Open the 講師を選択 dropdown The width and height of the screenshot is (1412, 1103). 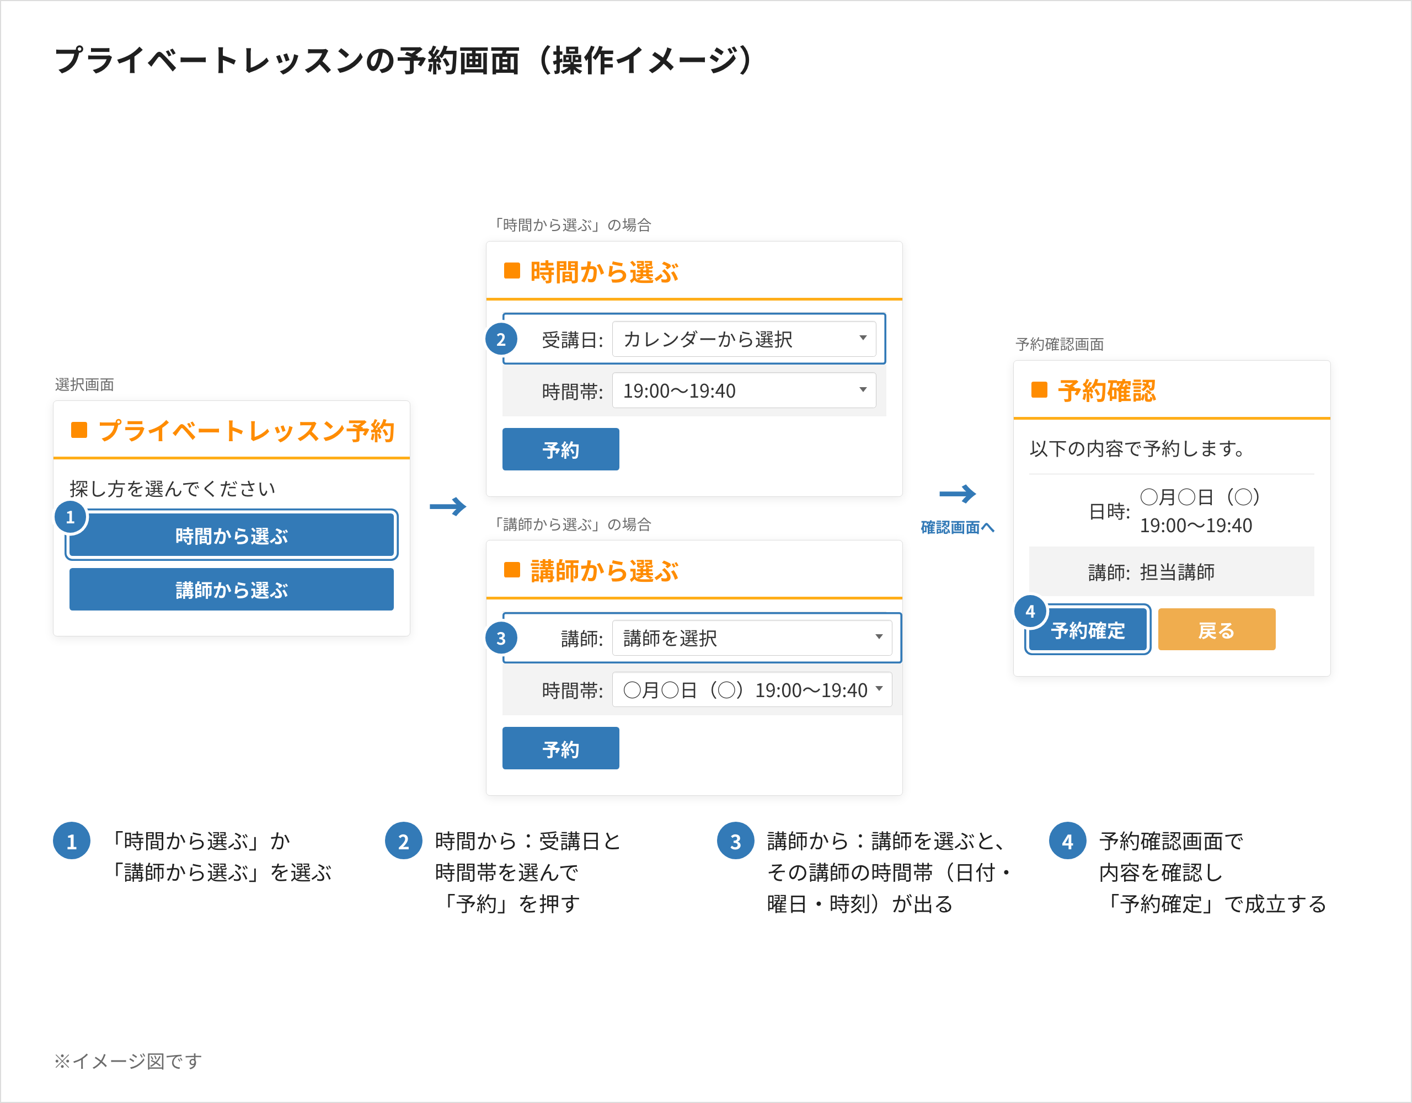752,638
